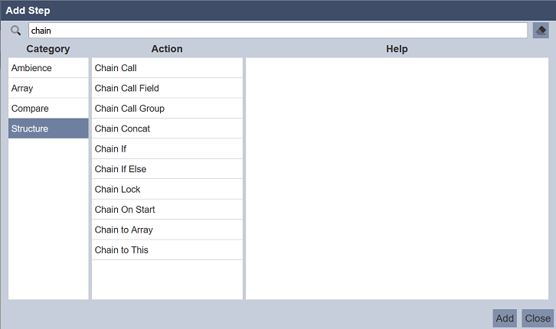This screenshot has height=329, width=556.
Task: Select the Chain On Start action
Action: click(167, 210)
